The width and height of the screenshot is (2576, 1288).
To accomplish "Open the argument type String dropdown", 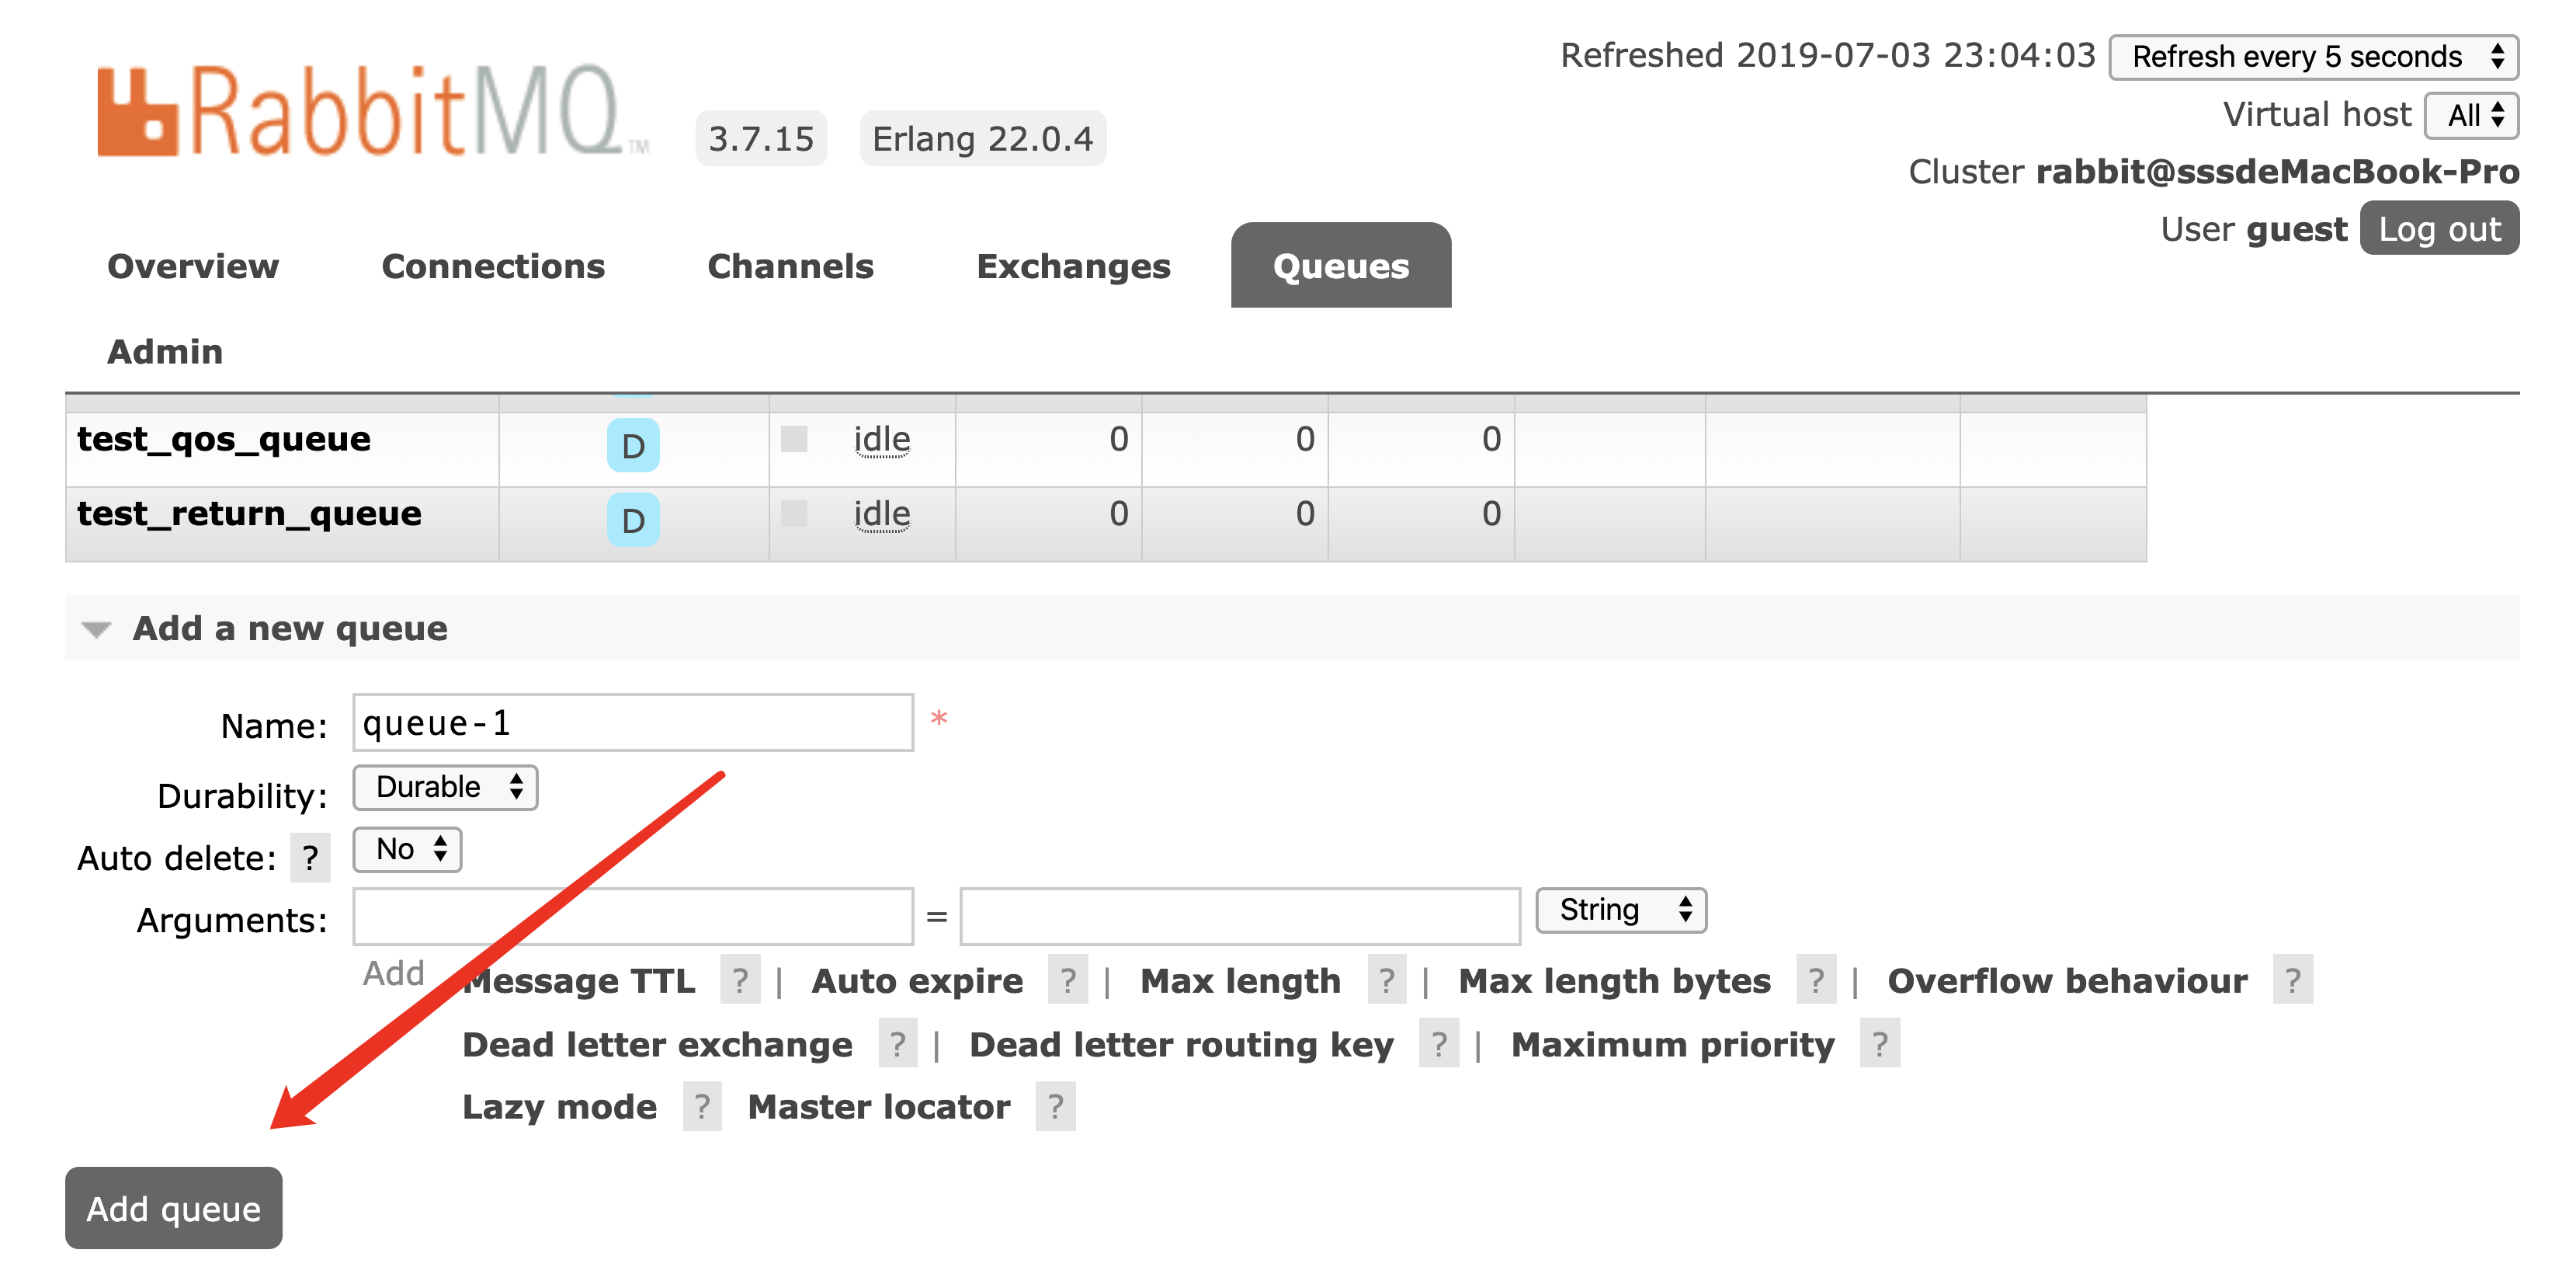I will point(1621,910).
